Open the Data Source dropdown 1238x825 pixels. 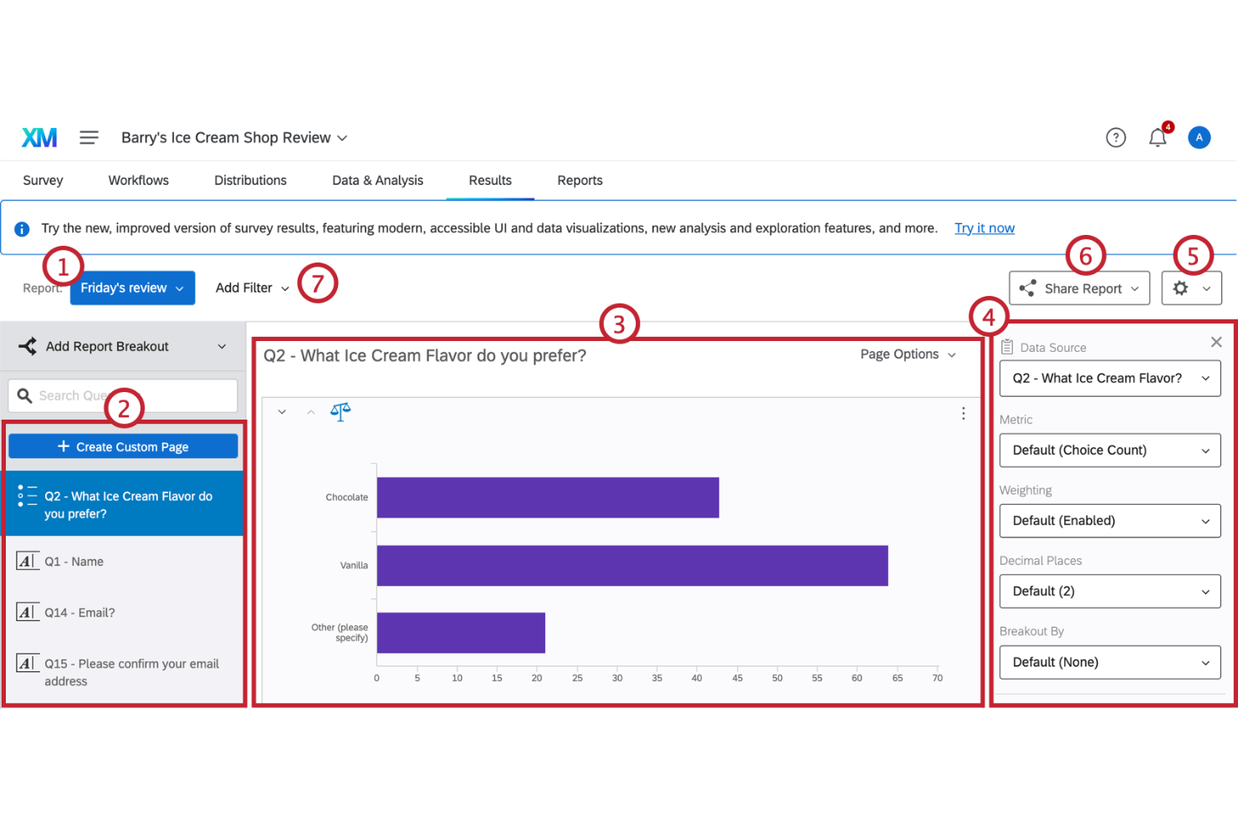point(1110,379)
